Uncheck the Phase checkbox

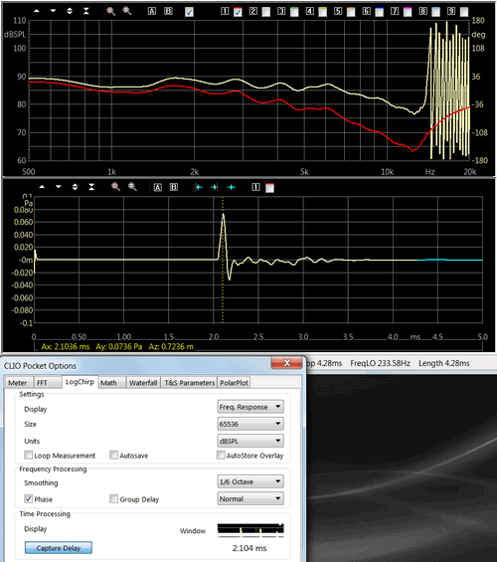[x=28, y=498]
